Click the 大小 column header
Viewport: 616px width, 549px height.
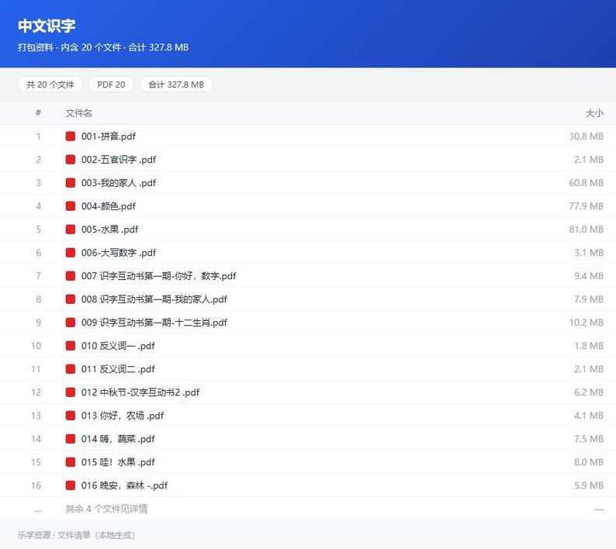594,113
